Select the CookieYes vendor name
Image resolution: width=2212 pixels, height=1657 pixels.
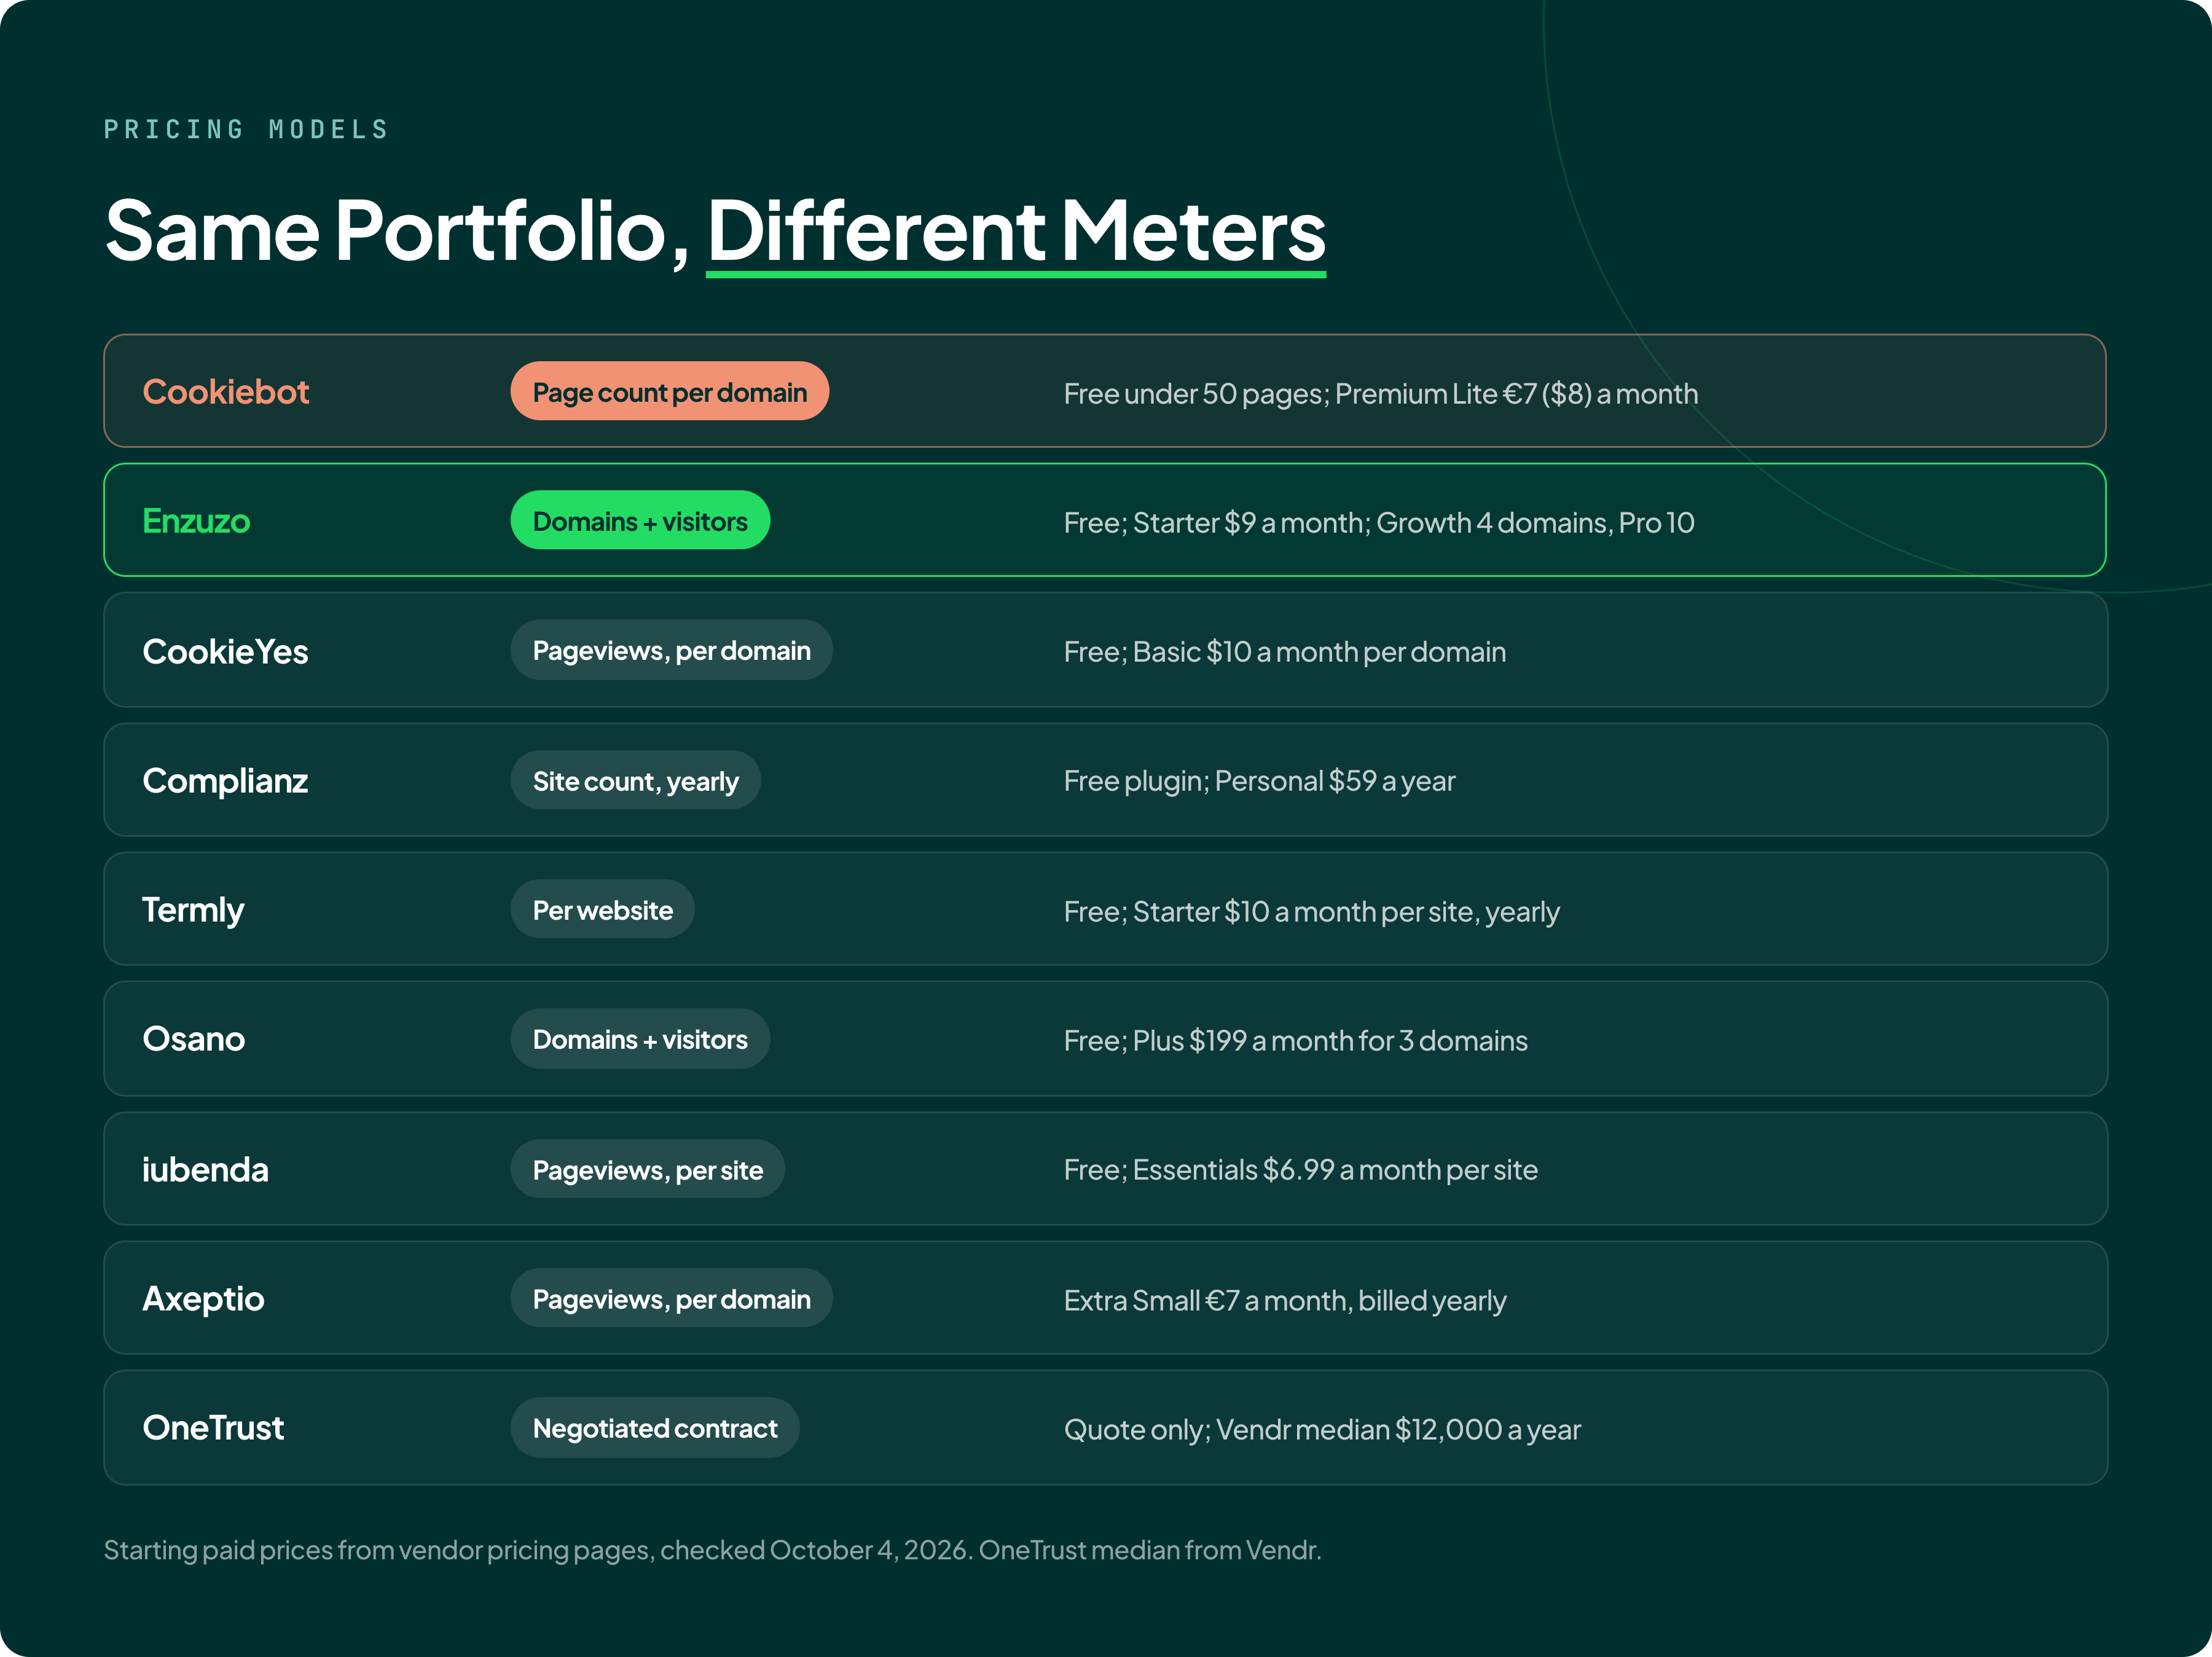coord(225,651)
